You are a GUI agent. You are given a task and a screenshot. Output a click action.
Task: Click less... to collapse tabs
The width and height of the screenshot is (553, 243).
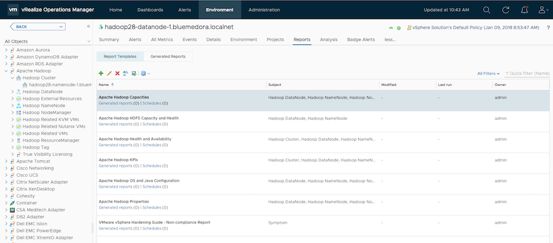pyautogui.click(x=390, y=39)
